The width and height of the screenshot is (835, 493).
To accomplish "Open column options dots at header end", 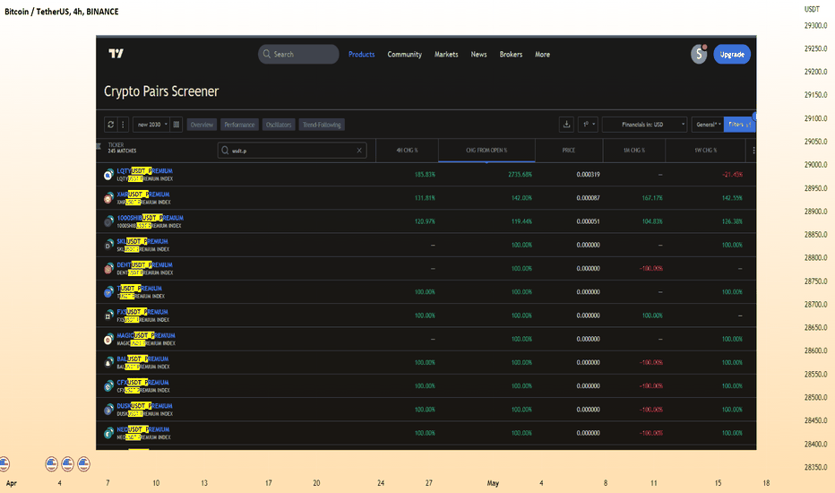I will pyautogui.click(x=753, y=151).
